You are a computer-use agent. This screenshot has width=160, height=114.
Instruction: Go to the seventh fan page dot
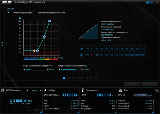[91, 78]
